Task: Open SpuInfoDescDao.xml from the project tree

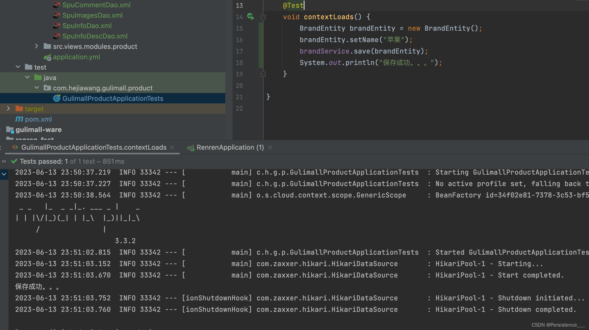Action: tap(95, 36)
